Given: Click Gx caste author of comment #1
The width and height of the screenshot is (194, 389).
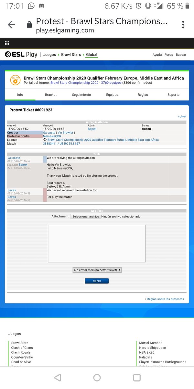Looking at the screenshot, I should (14, 158).
